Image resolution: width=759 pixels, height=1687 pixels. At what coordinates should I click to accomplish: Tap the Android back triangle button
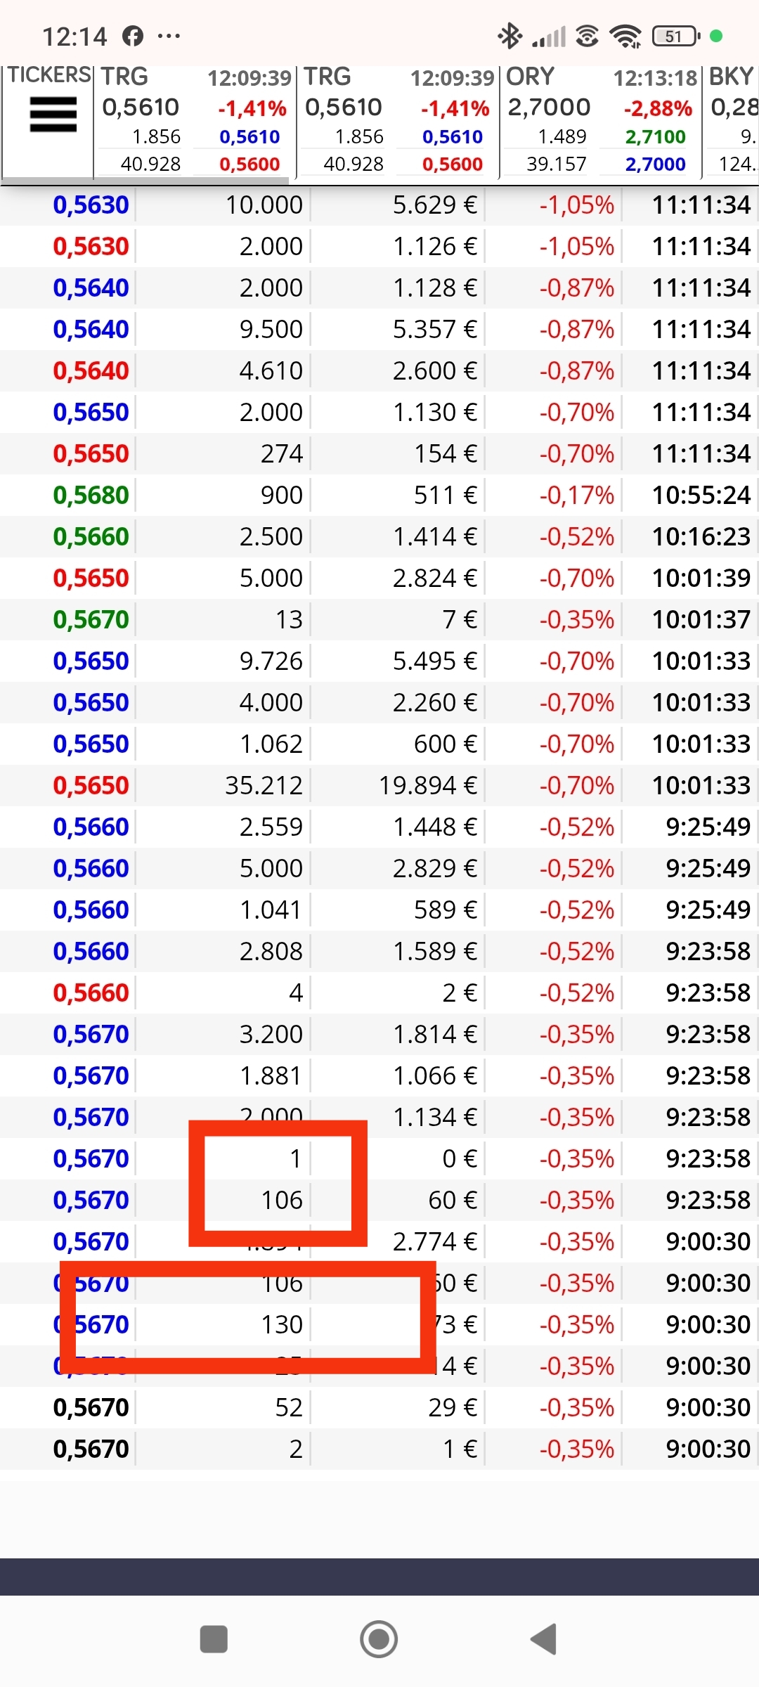(544, 1639)
